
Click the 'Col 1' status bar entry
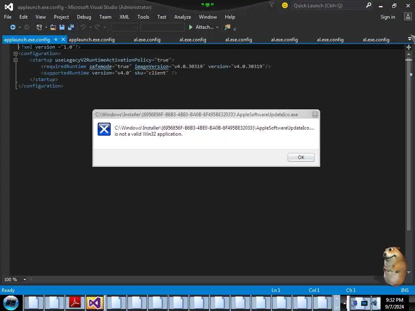click(314, 290)
